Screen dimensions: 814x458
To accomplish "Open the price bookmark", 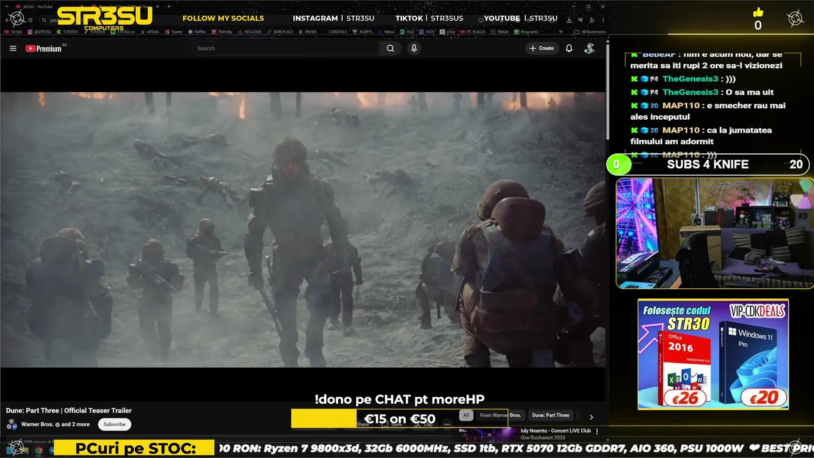I will coord(448,32).
